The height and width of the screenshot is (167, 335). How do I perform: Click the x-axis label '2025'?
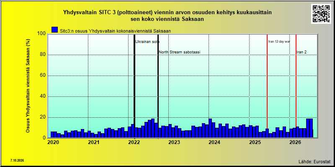pyautogui.click(x=255, y=142)
